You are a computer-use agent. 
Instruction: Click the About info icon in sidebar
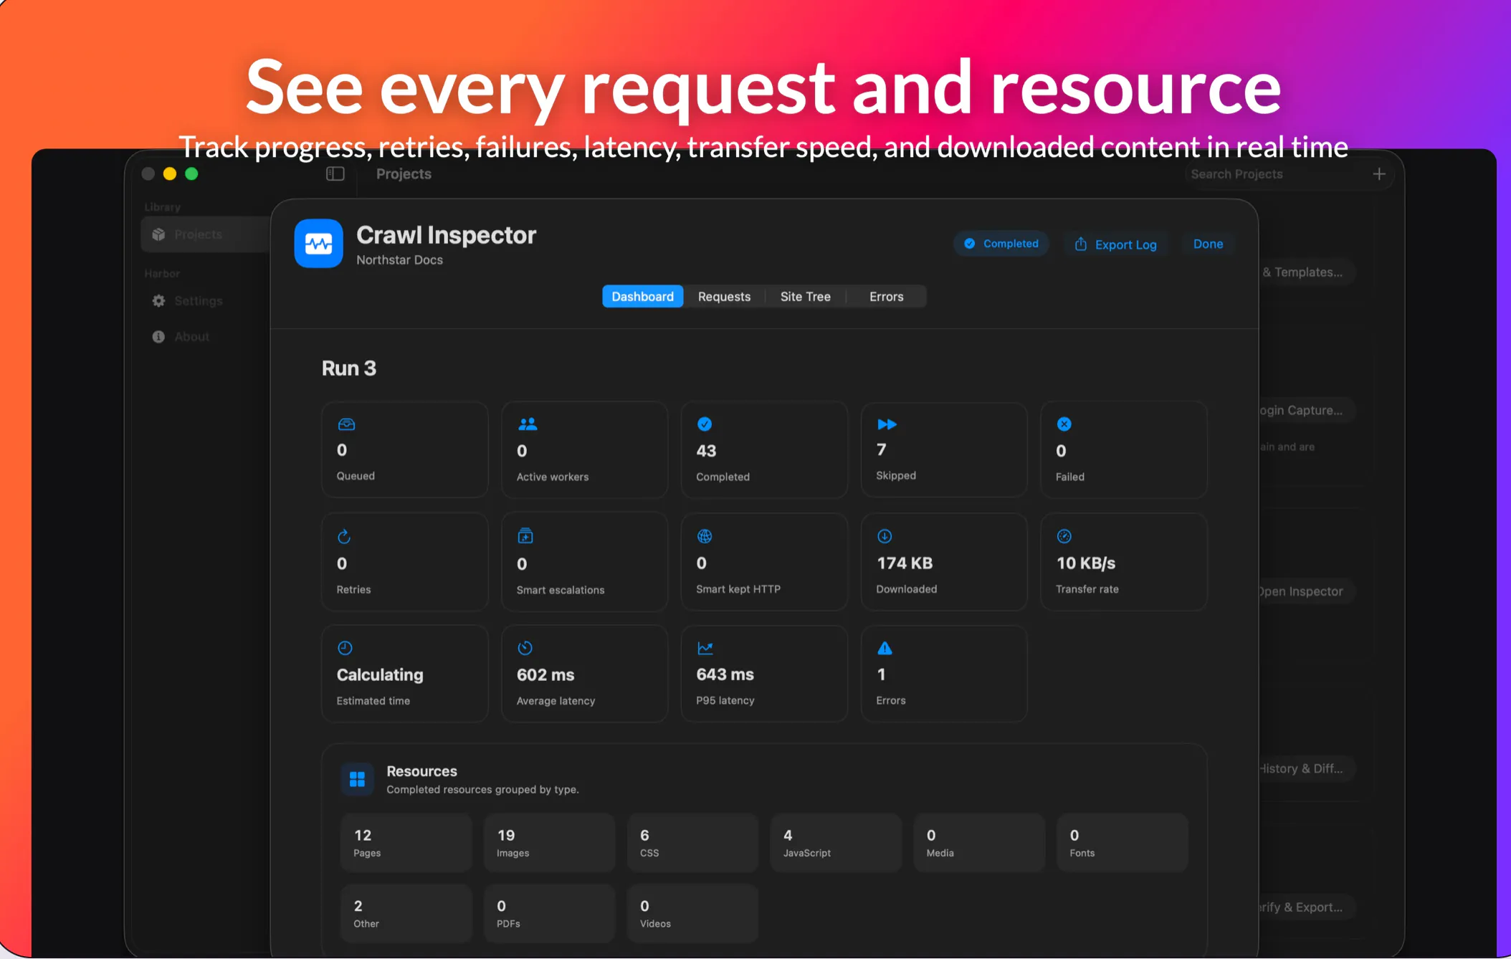pyautogui.click(x=158, y=337)
